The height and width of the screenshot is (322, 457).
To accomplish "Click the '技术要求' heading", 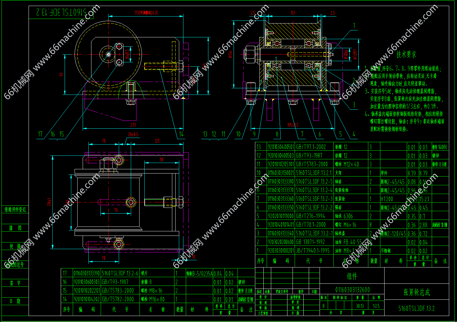I will pyautogui.click(x=406, y=55).
